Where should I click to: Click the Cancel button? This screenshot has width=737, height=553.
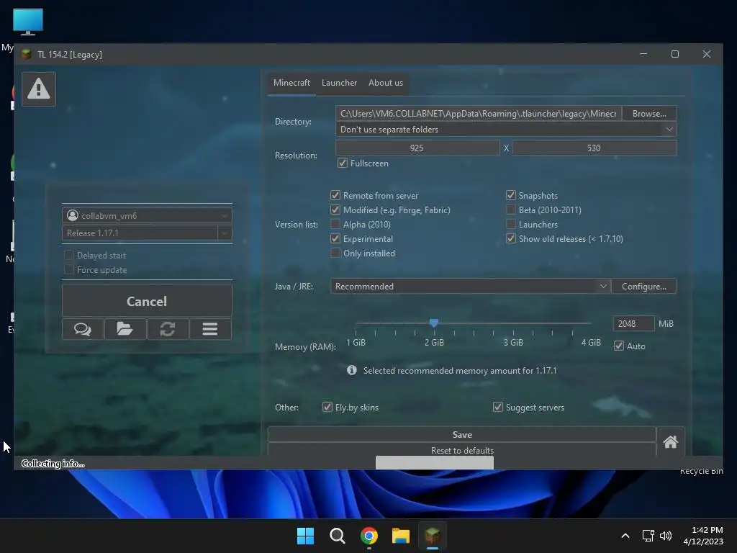pos(147,301)
